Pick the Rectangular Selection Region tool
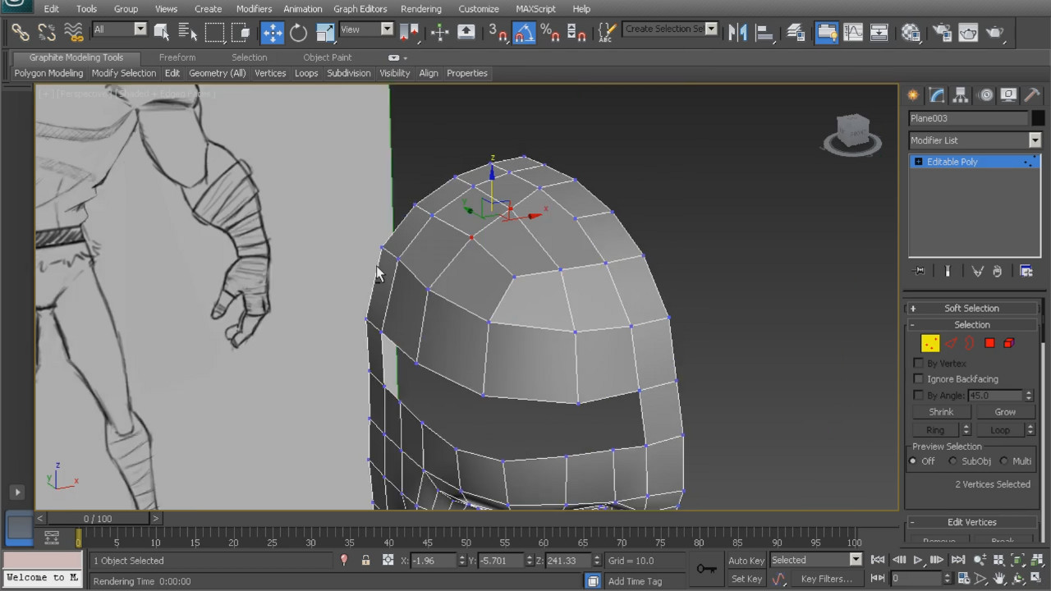Viewport: 1051px width, 591px height. coord(214,32)
